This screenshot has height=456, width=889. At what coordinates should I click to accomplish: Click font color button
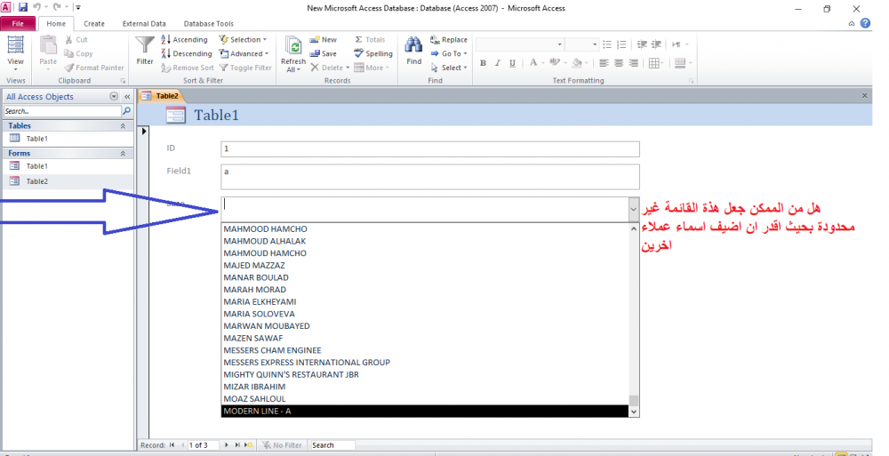coord(533,63)
